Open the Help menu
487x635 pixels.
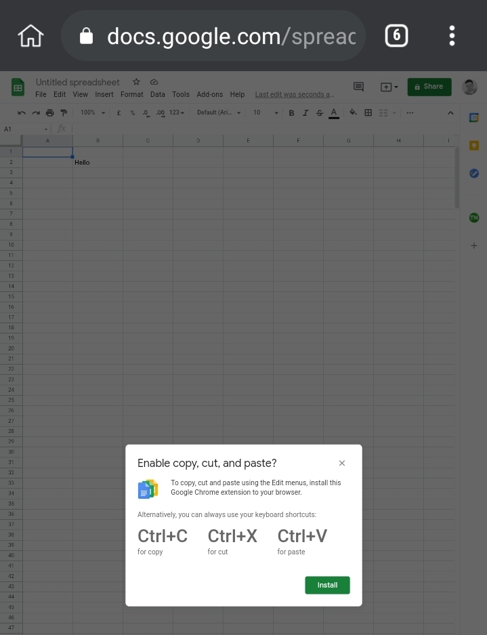(x=237, y=94)
